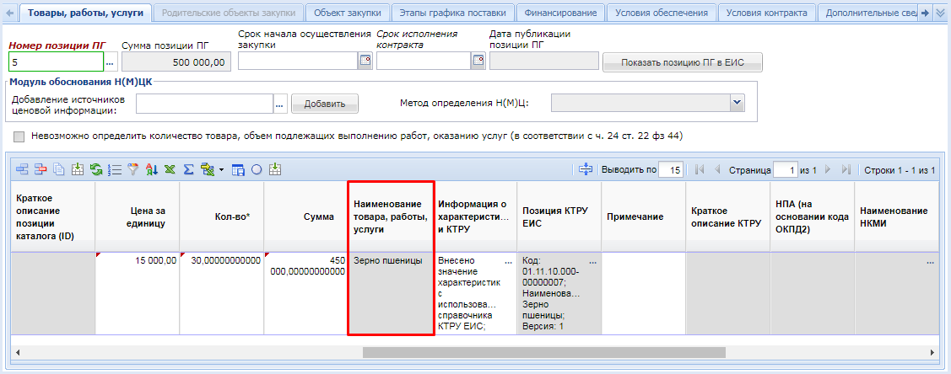Click the sigma sum icon
This screenshot has width=951, height=374.
[x=187, y=169]
